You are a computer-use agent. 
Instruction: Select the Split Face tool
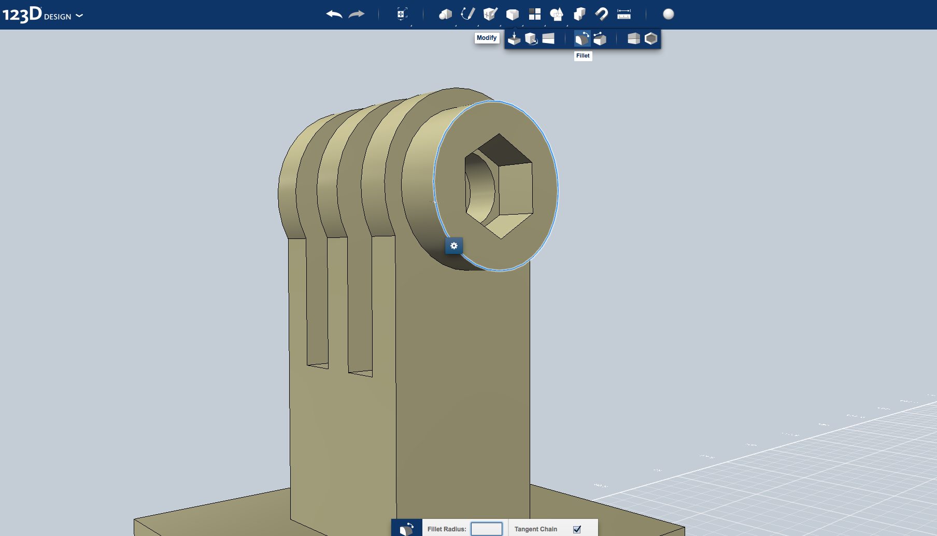(548, 38)
